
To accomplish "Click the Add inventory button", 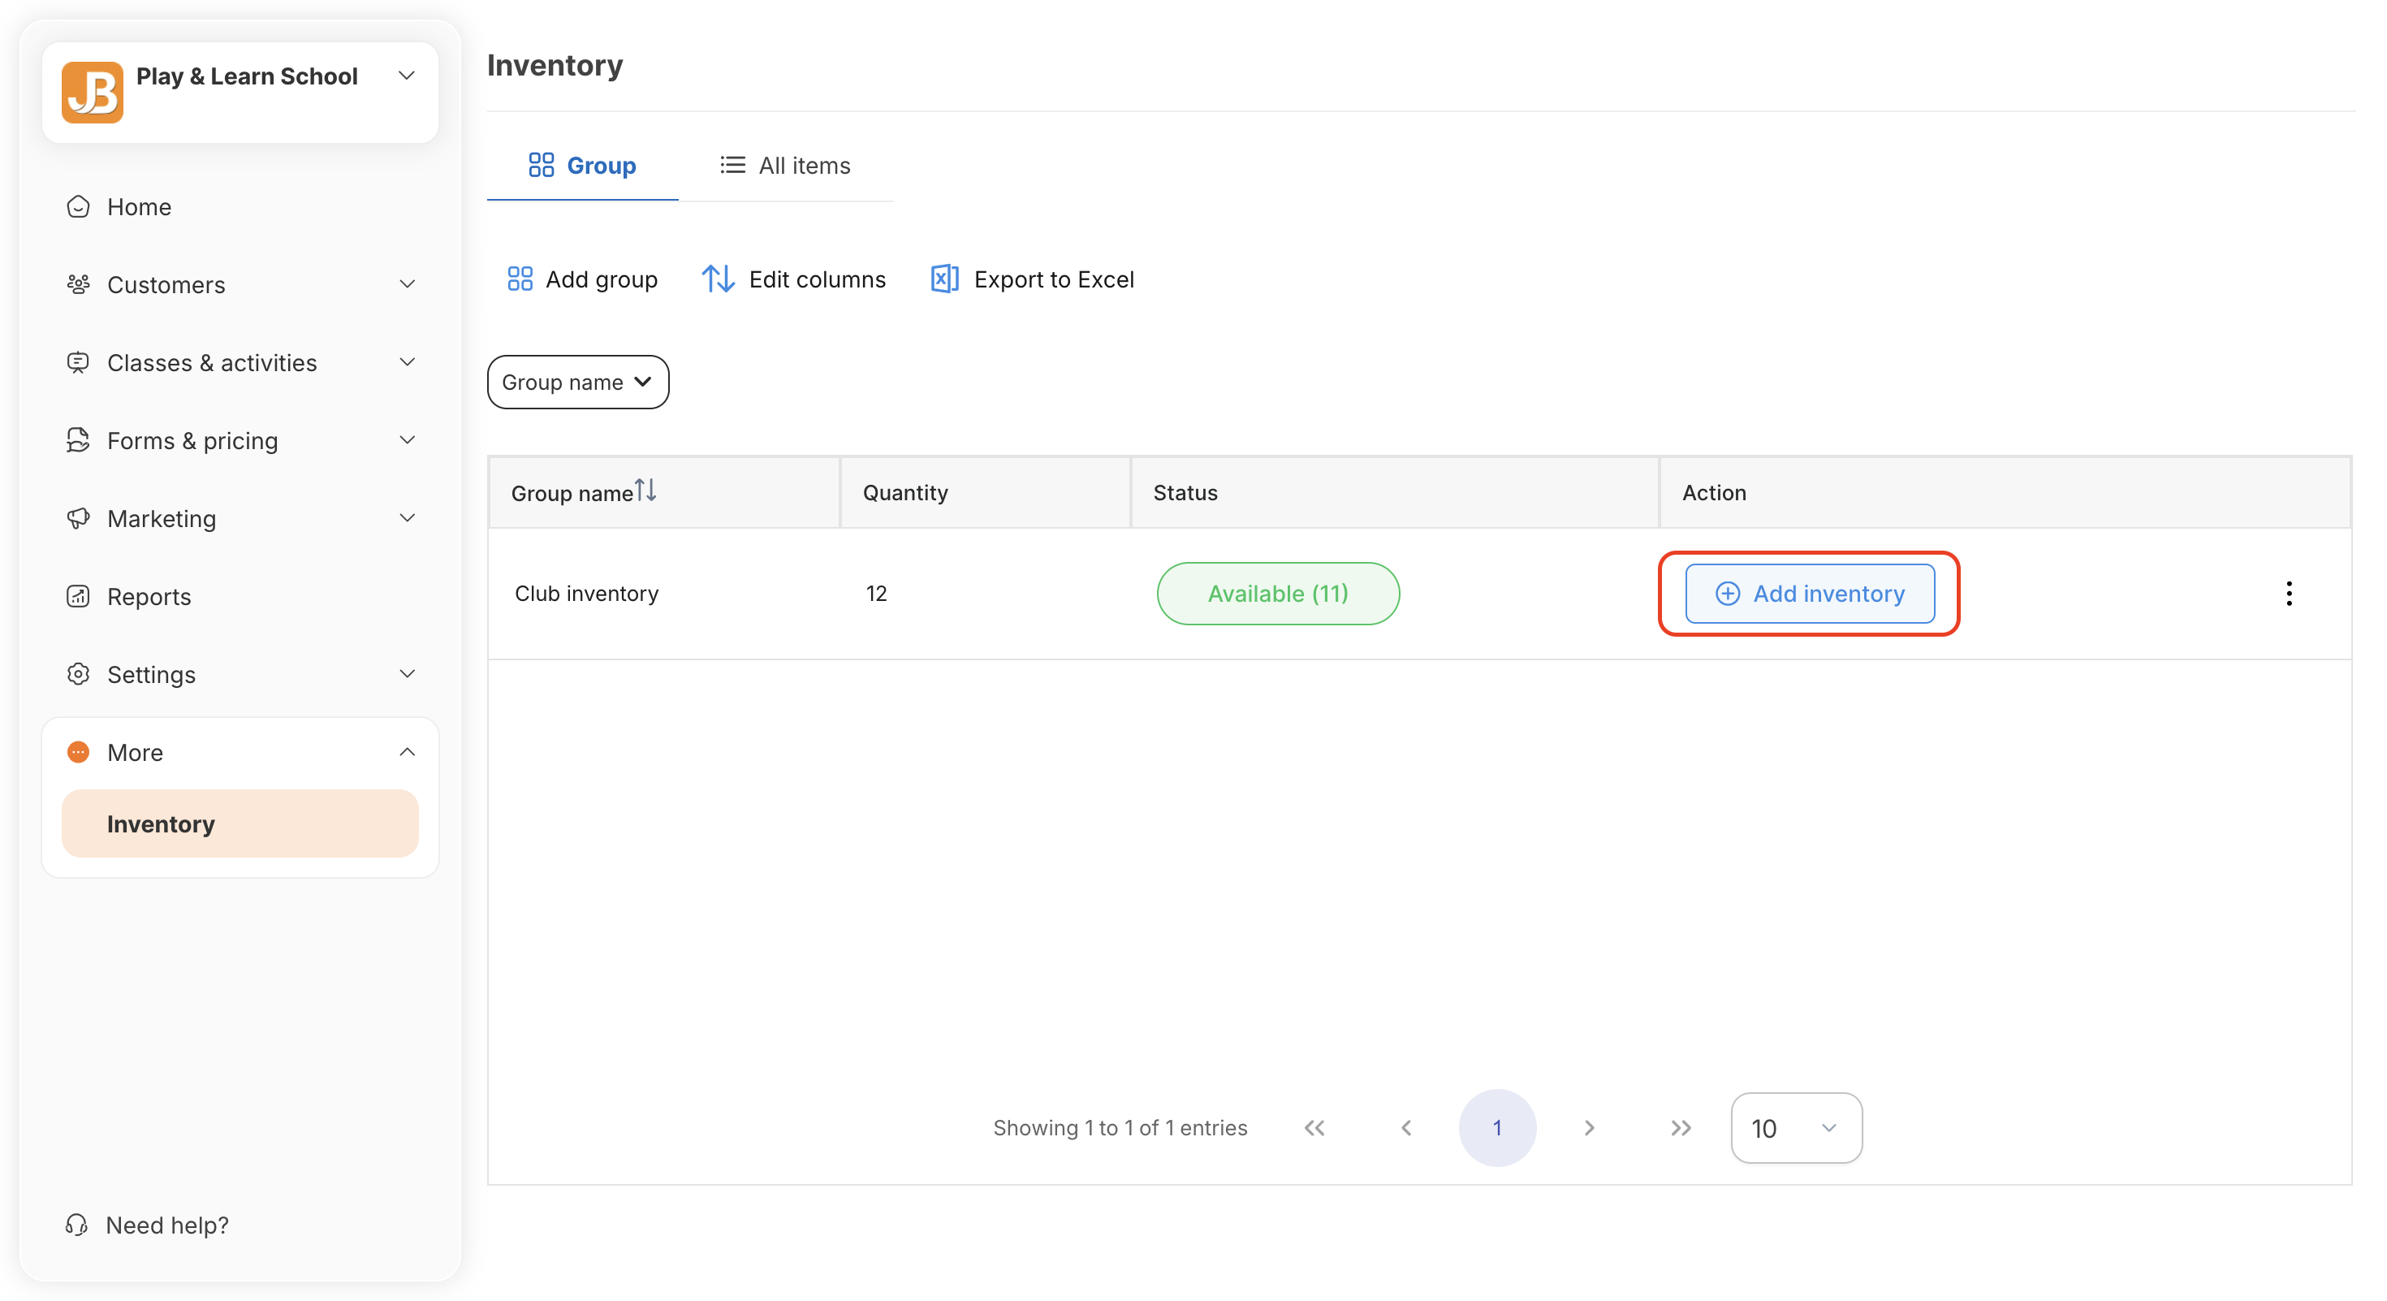I will (x=1809, y=593).
